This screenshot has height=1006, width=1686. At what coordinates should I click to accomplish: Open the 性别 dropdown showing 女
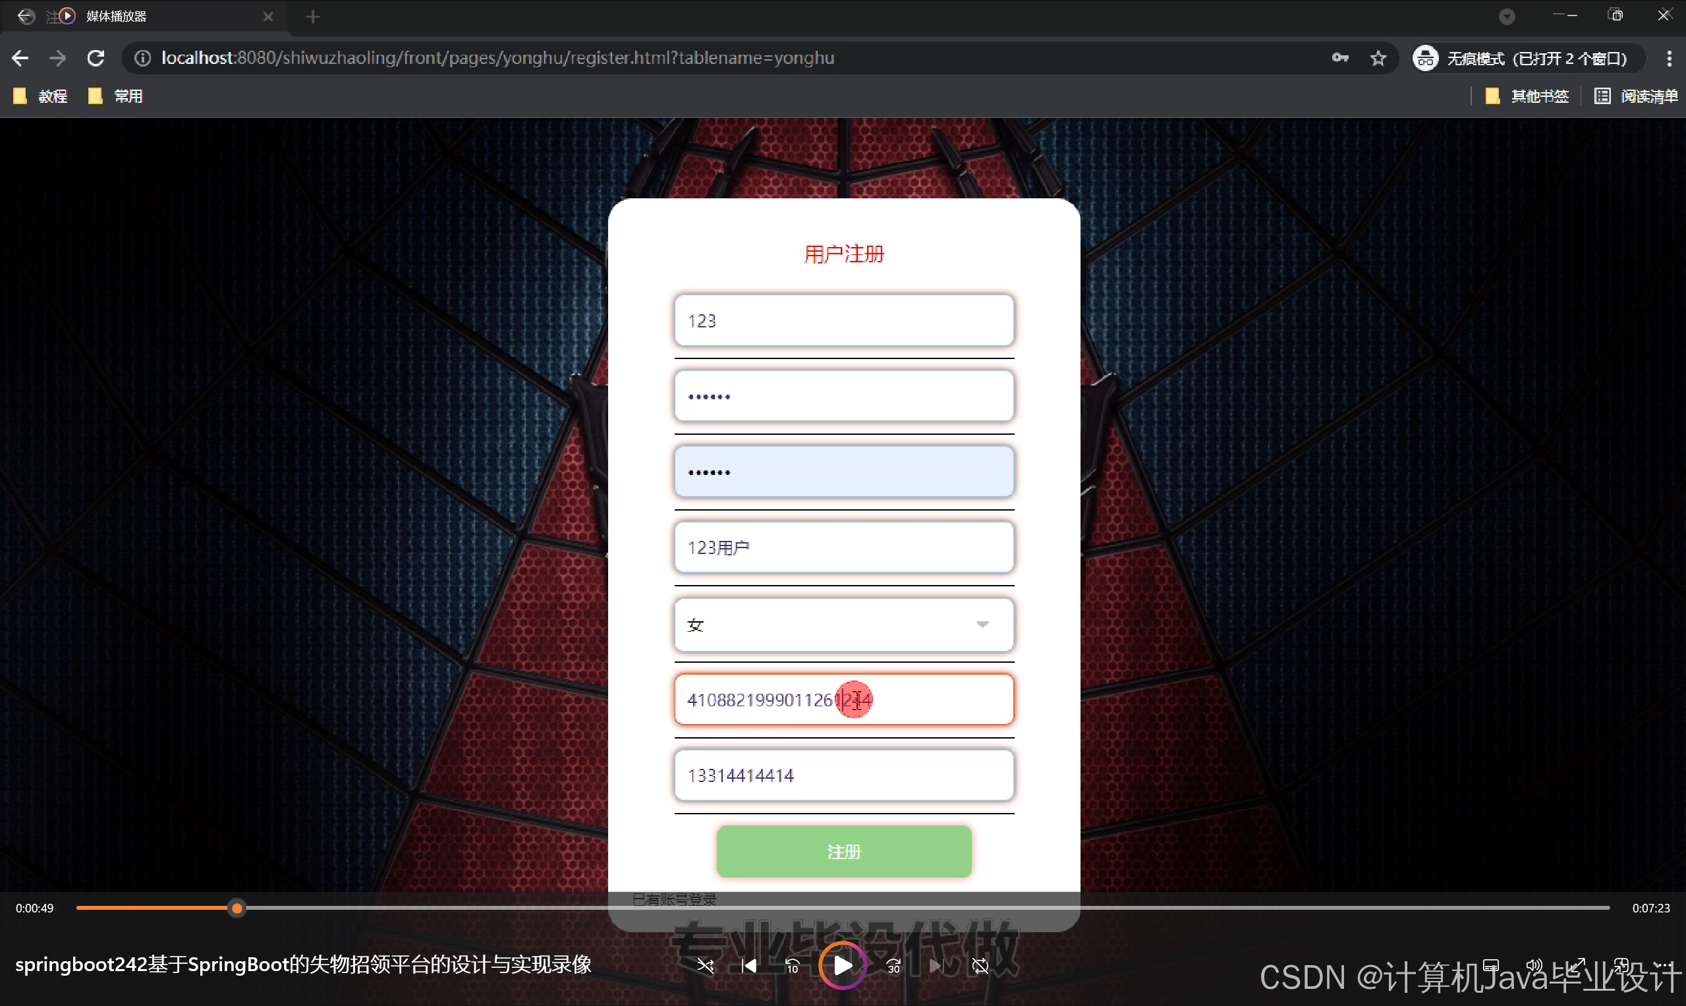tap(843, 625)
